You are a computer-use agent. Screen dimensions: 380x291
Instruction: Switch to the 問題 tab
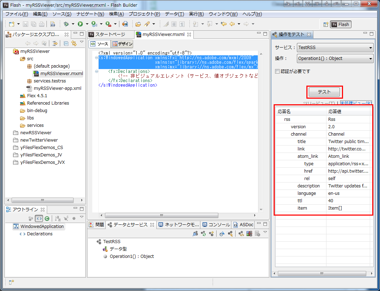tap(96, 225)
